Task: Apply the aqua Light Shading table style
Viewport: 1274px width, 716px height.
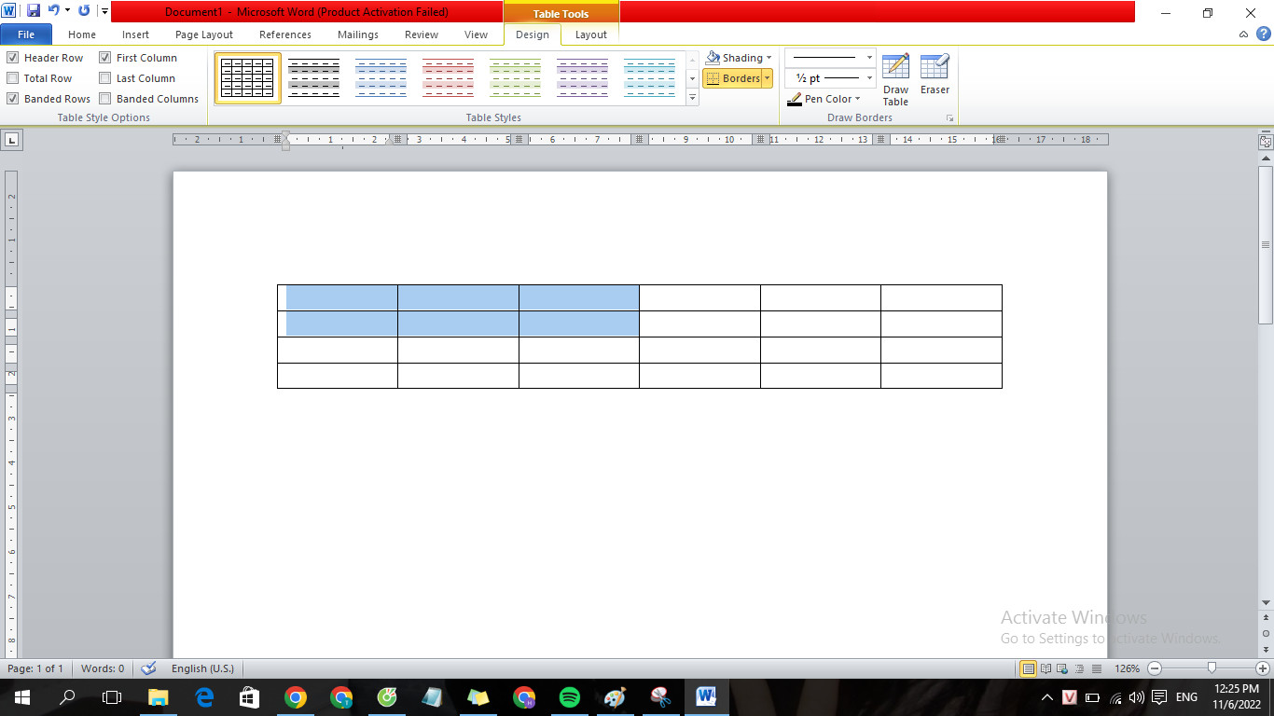Action: (x=649, y=78)
